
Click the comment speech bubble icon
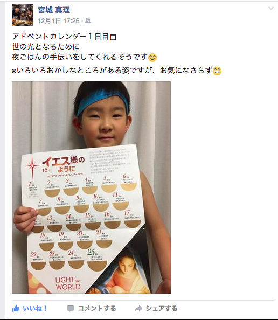point(71,309)
